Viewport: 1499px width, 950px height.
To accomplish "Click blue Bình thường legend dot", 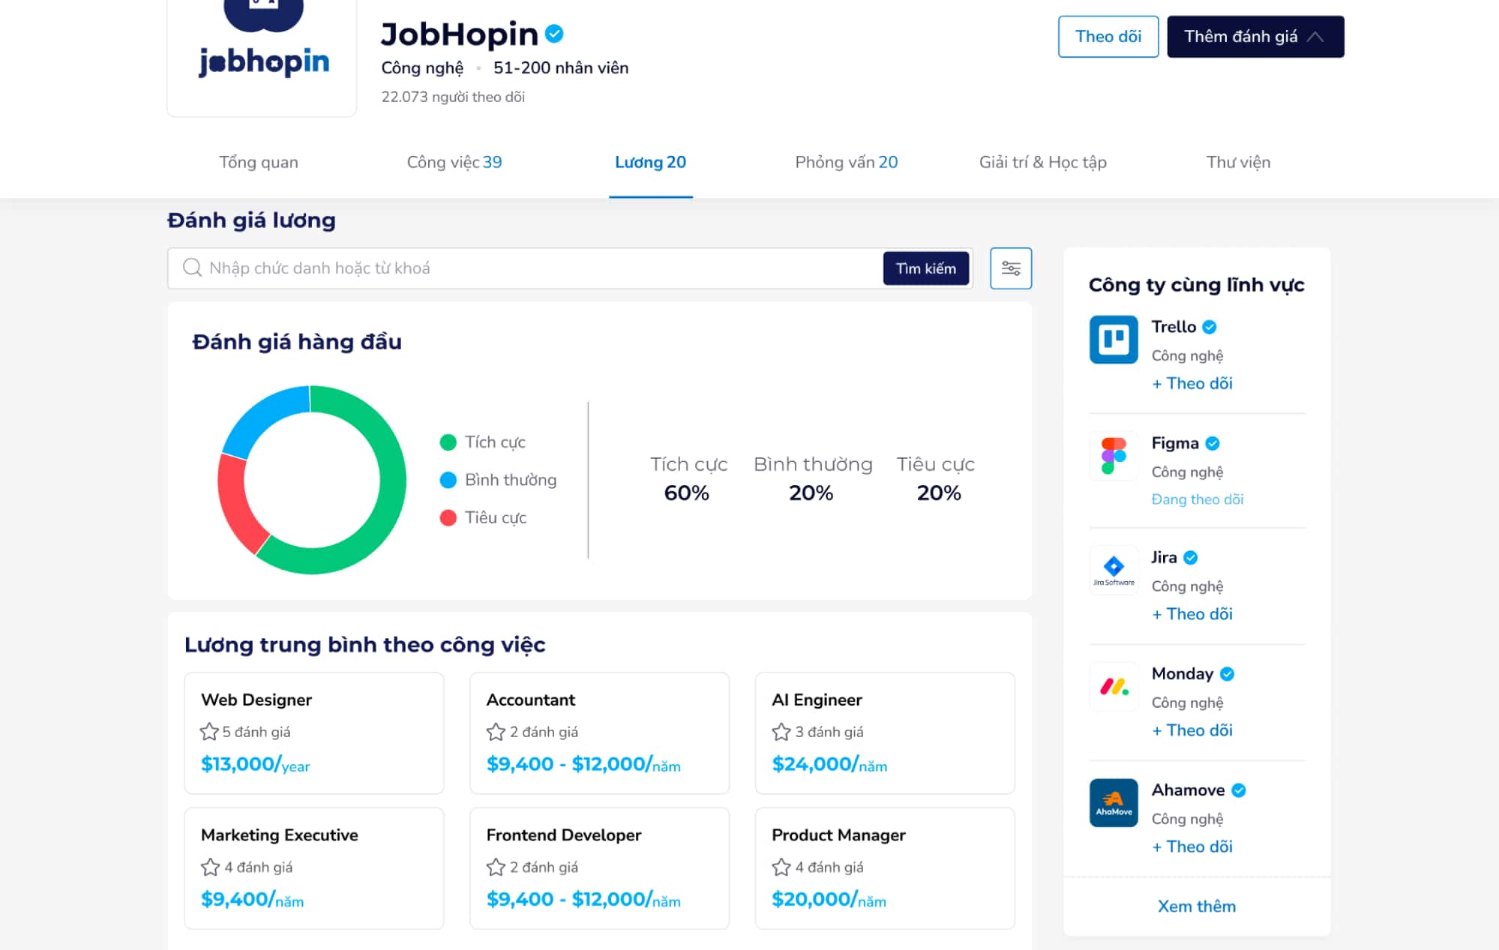I will (x=448, y=480).
